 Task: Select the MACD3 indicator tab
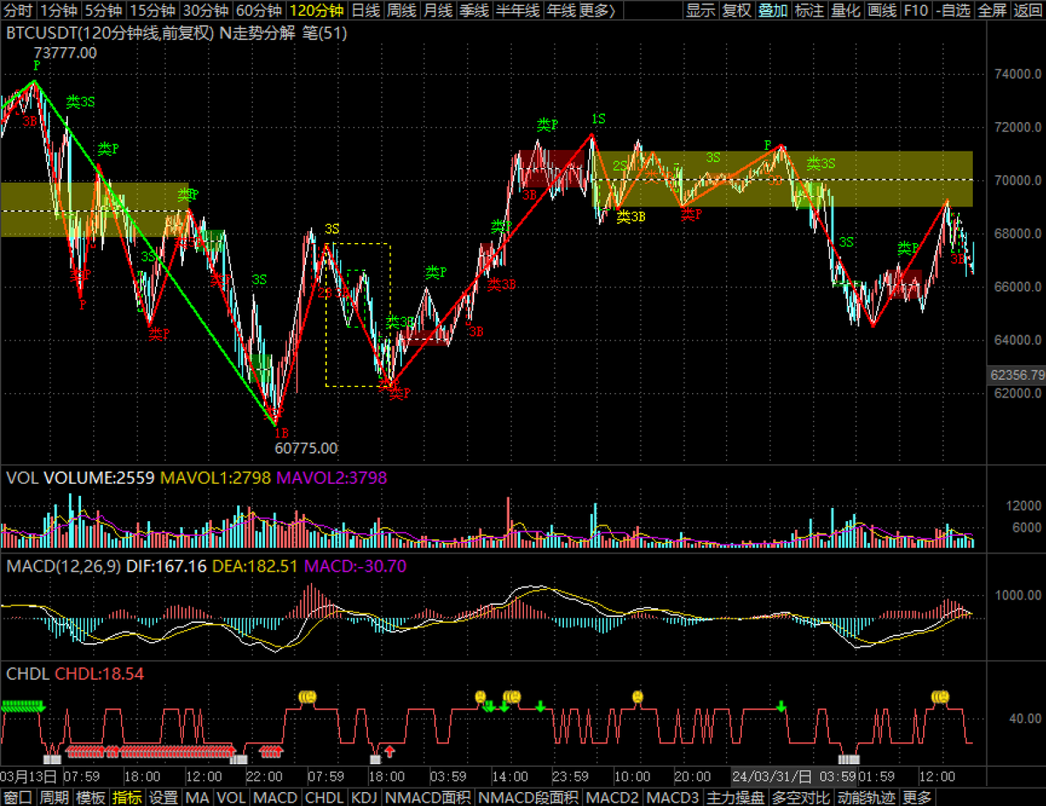673,797
